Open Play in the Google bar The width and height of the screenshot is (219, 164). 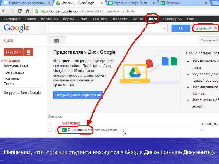tap(83, 19)
